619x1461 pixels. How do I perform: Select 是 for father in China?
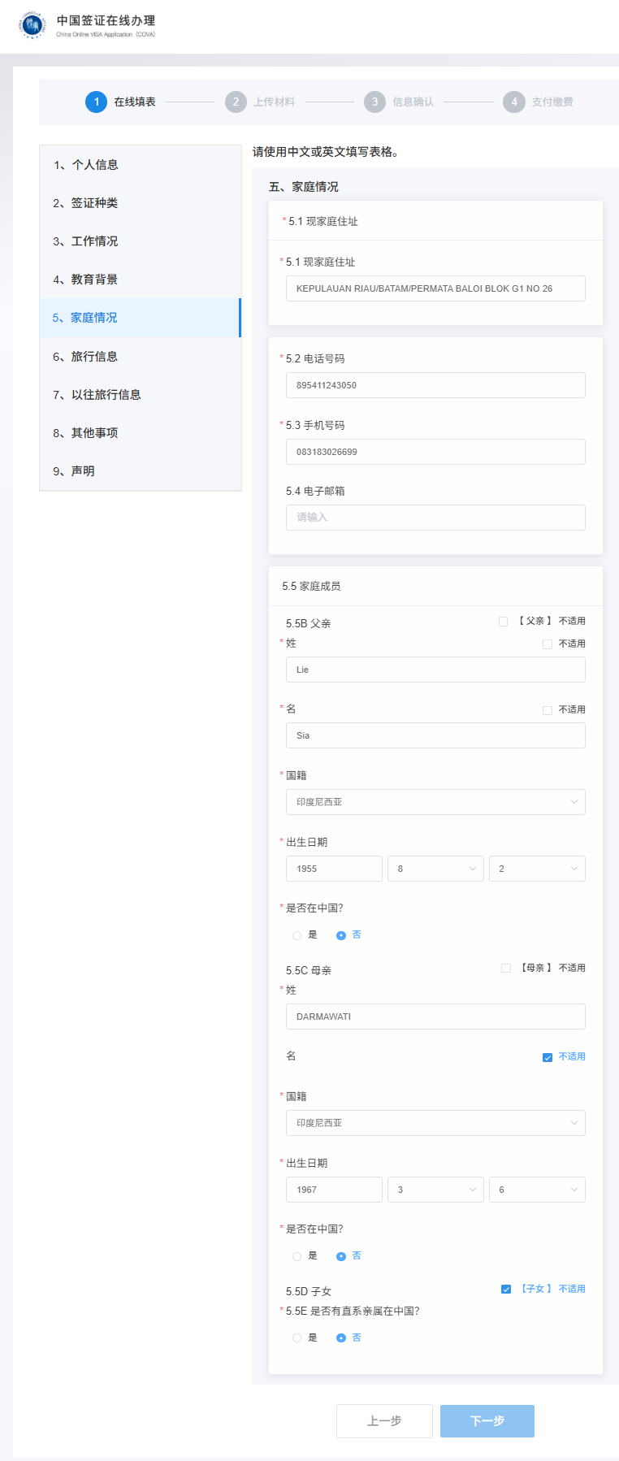pos(297,935)
